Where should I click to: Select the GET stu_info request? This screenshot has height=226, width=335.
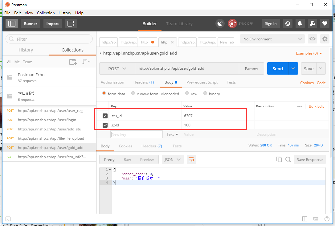(x=49, y=157)
